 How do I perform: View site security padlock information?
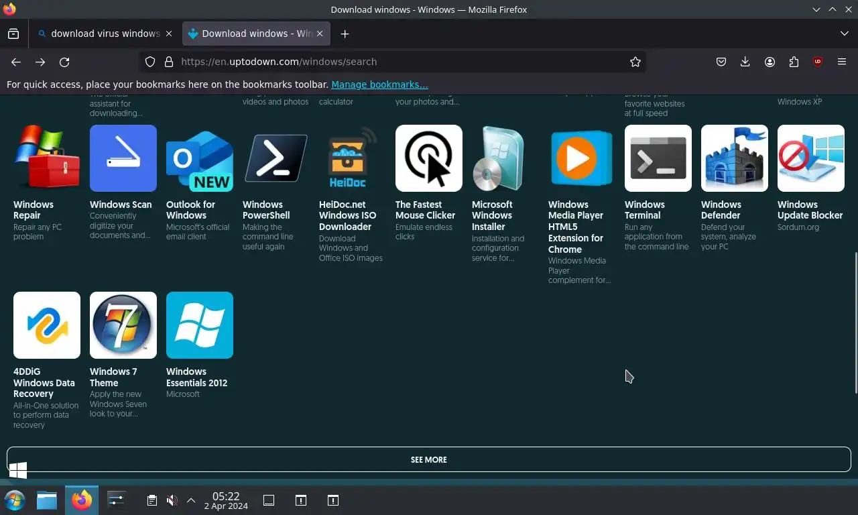click(168, 62)
